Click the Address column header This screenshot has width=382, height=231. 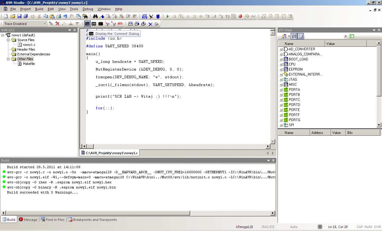coord(320,133)
